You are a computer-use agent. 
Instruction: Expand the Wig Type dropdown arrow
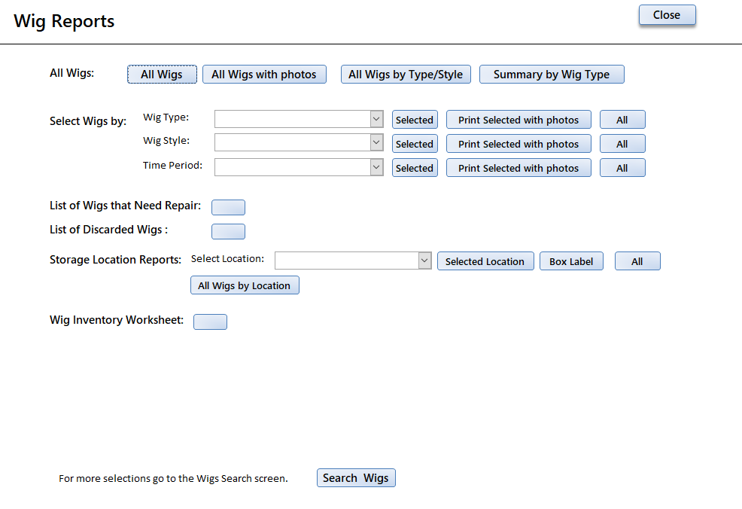(377, 119)
